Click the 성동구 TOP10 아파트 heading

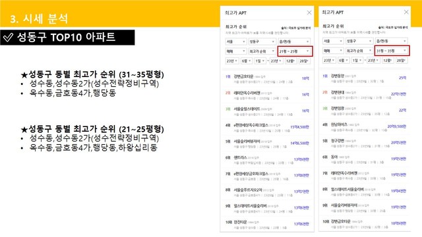[x=66, y=37]
